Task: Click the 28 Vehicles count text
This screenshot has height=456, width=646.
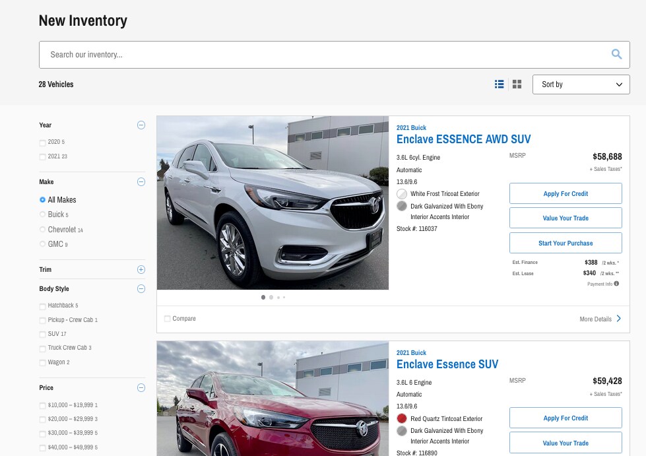Action: tap(56, 84)
